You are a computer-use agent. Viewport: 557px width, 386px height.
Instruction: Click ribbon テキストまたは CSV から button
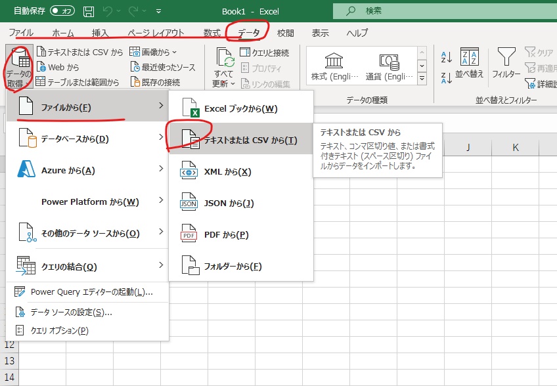(80, 52)
